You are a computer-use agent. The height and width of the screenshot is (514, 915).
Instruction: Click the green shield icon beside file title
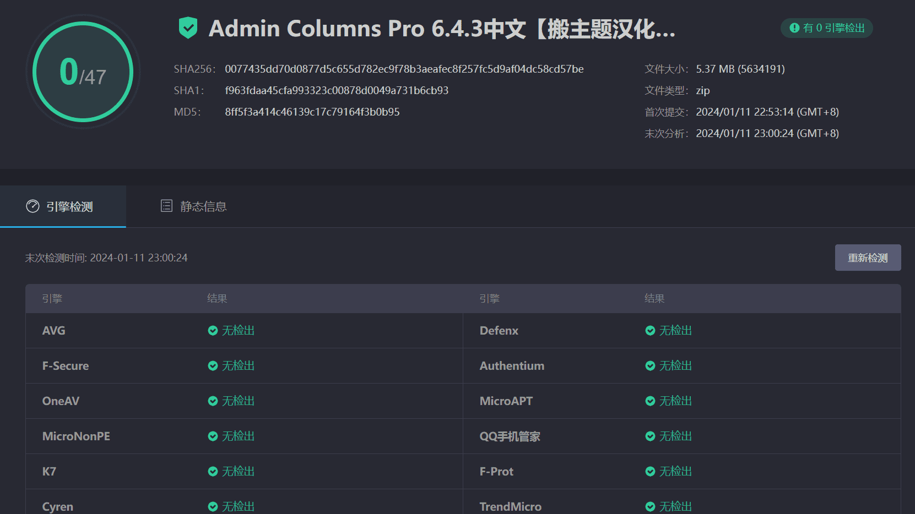point(188,28)
